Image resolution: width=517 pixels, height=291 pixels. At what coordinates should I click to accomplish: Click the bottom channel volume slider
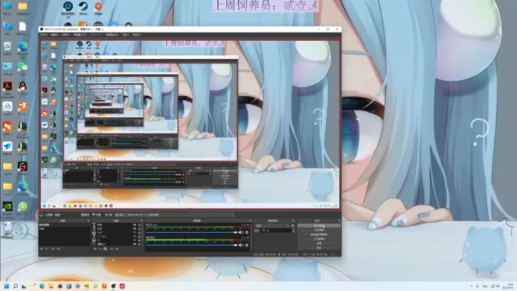click(x=191, y=245)
